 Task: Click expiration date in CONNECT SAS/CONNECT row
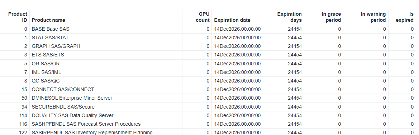[x=237, y=90]
